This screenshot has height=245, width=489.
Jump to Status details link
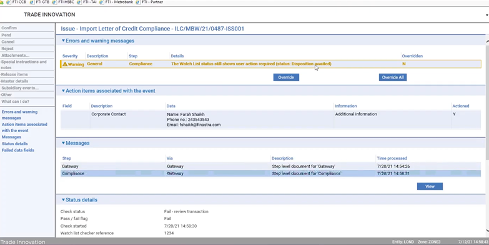(14, 144)
